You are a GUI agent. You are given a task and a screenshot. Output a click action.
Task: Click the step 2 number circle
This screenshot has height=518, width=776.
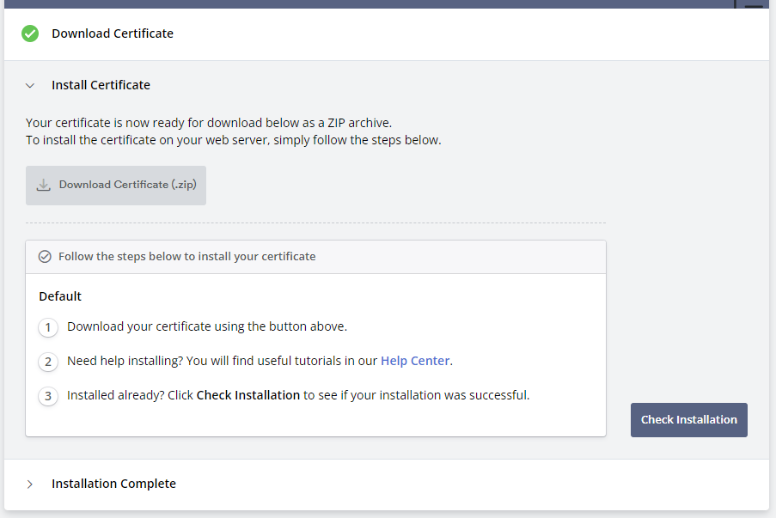tap(48, 362)
